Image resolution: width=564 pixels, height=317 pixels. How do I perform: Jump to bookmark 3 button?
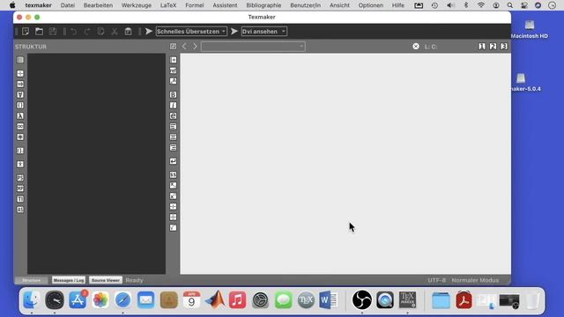click(x=504, y=47)
